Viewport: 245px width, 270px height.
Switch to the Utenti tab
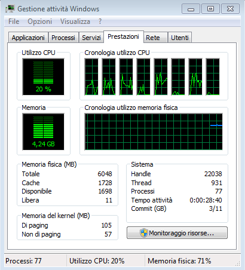click(180, 38)
